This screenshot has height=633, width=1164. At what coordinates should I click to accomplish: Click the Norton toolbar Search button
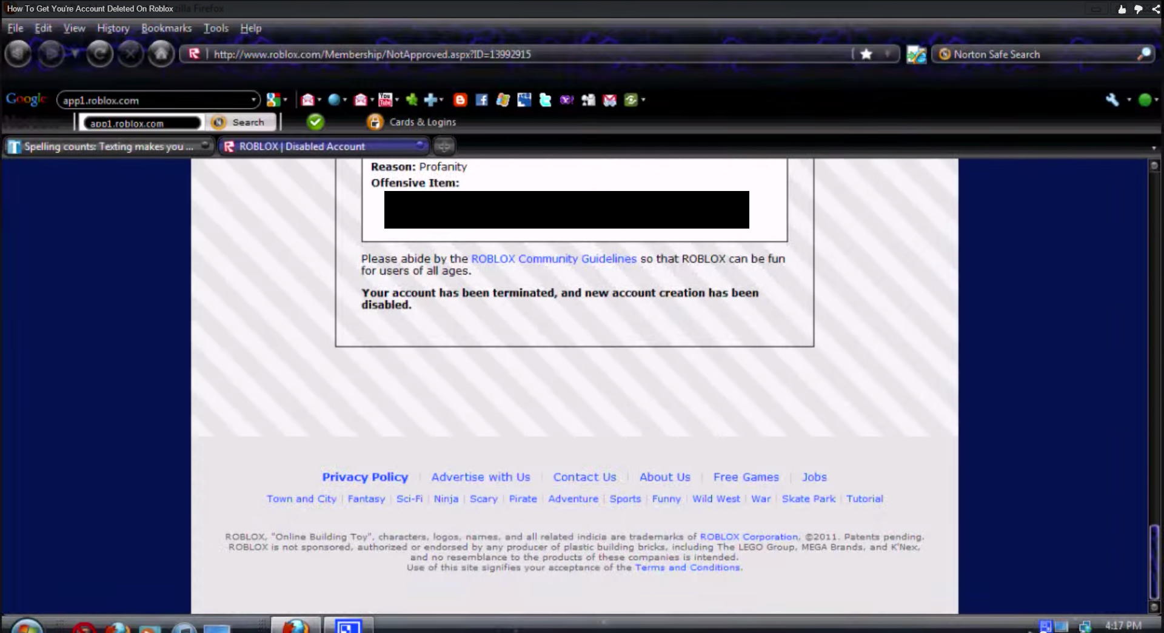[x=240, y=122]
